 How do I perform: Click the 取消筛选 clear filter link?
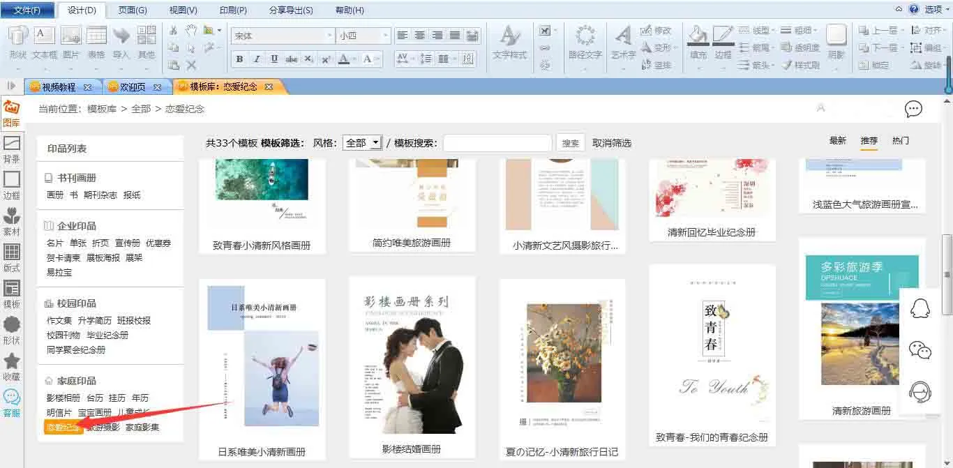[612, 143]
